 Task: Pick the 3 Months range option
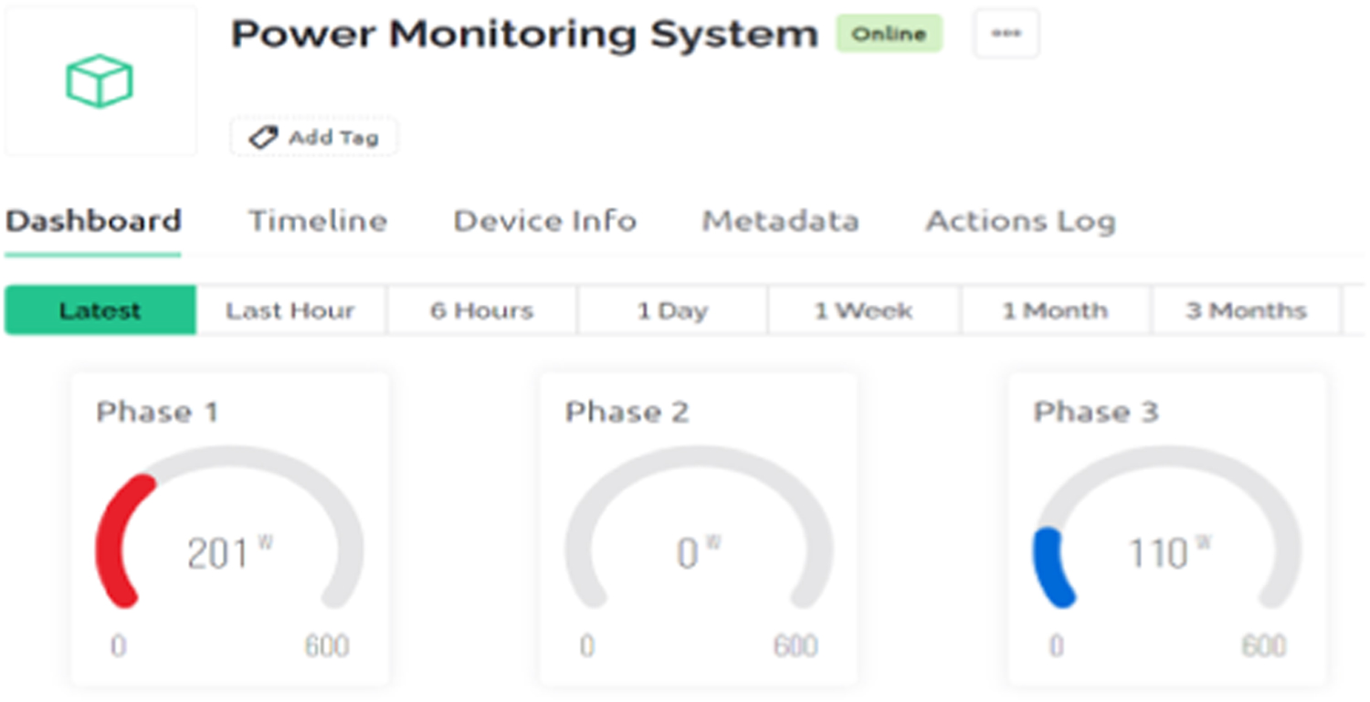[1247, 310]
